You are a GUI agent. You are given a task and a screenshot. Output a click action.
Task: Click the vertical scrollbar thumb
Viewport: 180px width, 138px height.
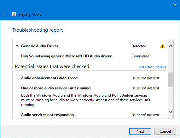[x=171, y=80]
